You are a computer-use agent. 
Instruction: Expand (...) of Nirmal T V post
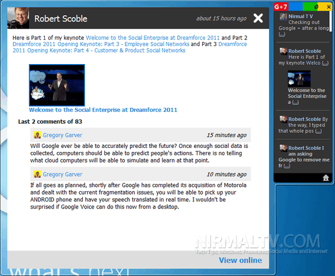coord(282,34)
